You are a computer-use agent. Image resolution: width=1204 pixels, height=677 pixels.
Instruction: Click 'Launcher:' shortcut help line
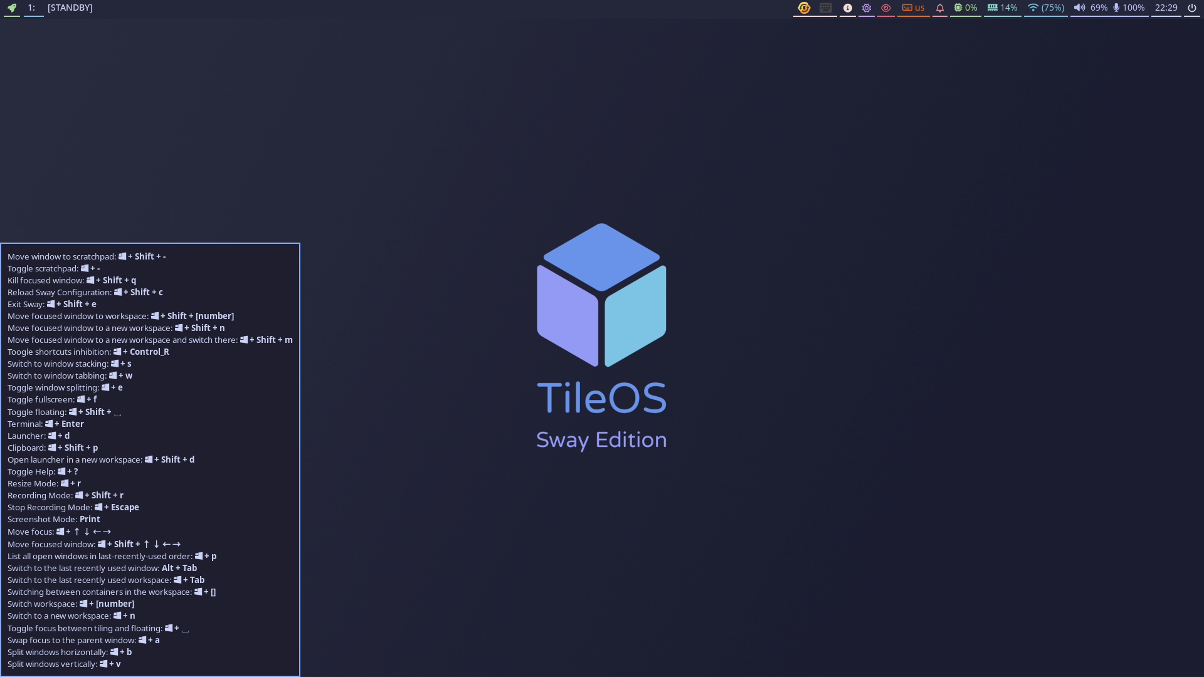tap(39, 436)
